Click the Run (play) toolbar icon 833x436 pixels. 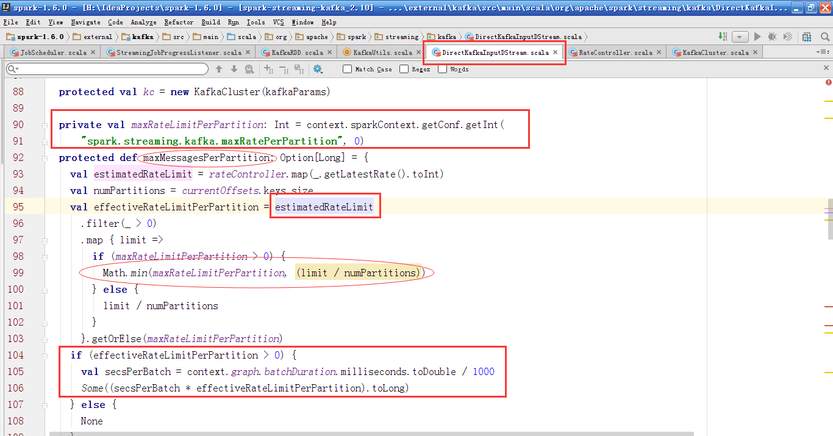(757, 37)
